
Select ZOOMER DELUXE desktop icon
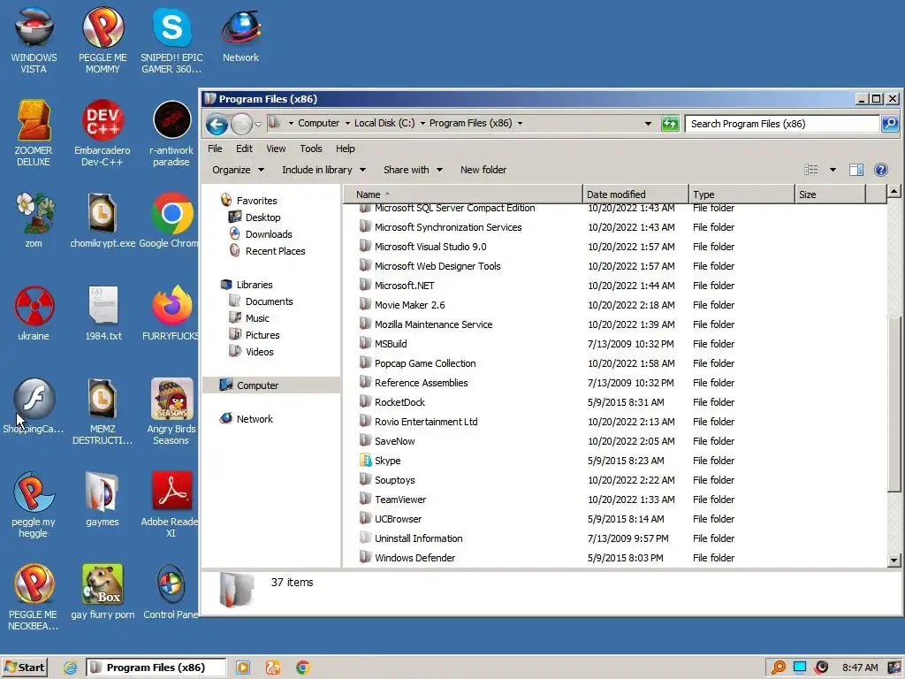coord(34,134)
